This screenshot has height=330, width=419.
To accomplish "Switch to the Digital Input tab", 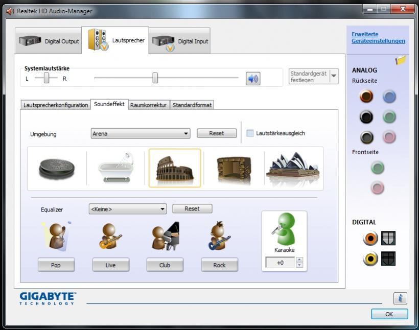I will coord(179,41).
